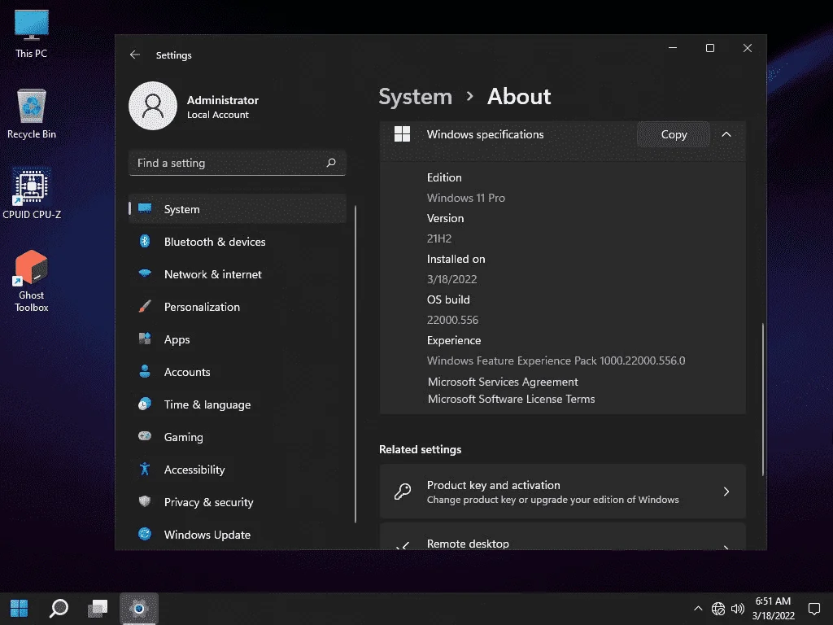This screenshot has height=625, width=833.
Task: Click the Time & language clock icon
Action: point(145,404)
